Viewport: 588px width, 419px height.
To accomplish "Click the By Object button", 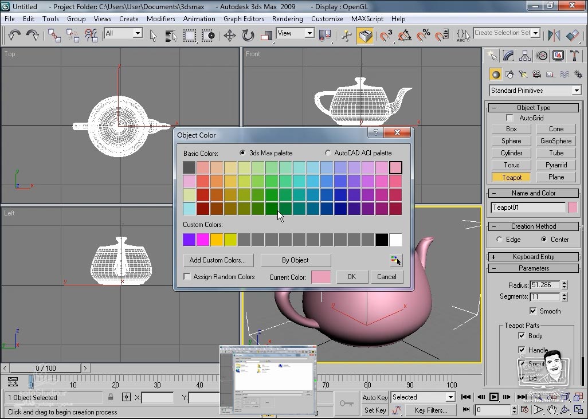I will (295, 260).
